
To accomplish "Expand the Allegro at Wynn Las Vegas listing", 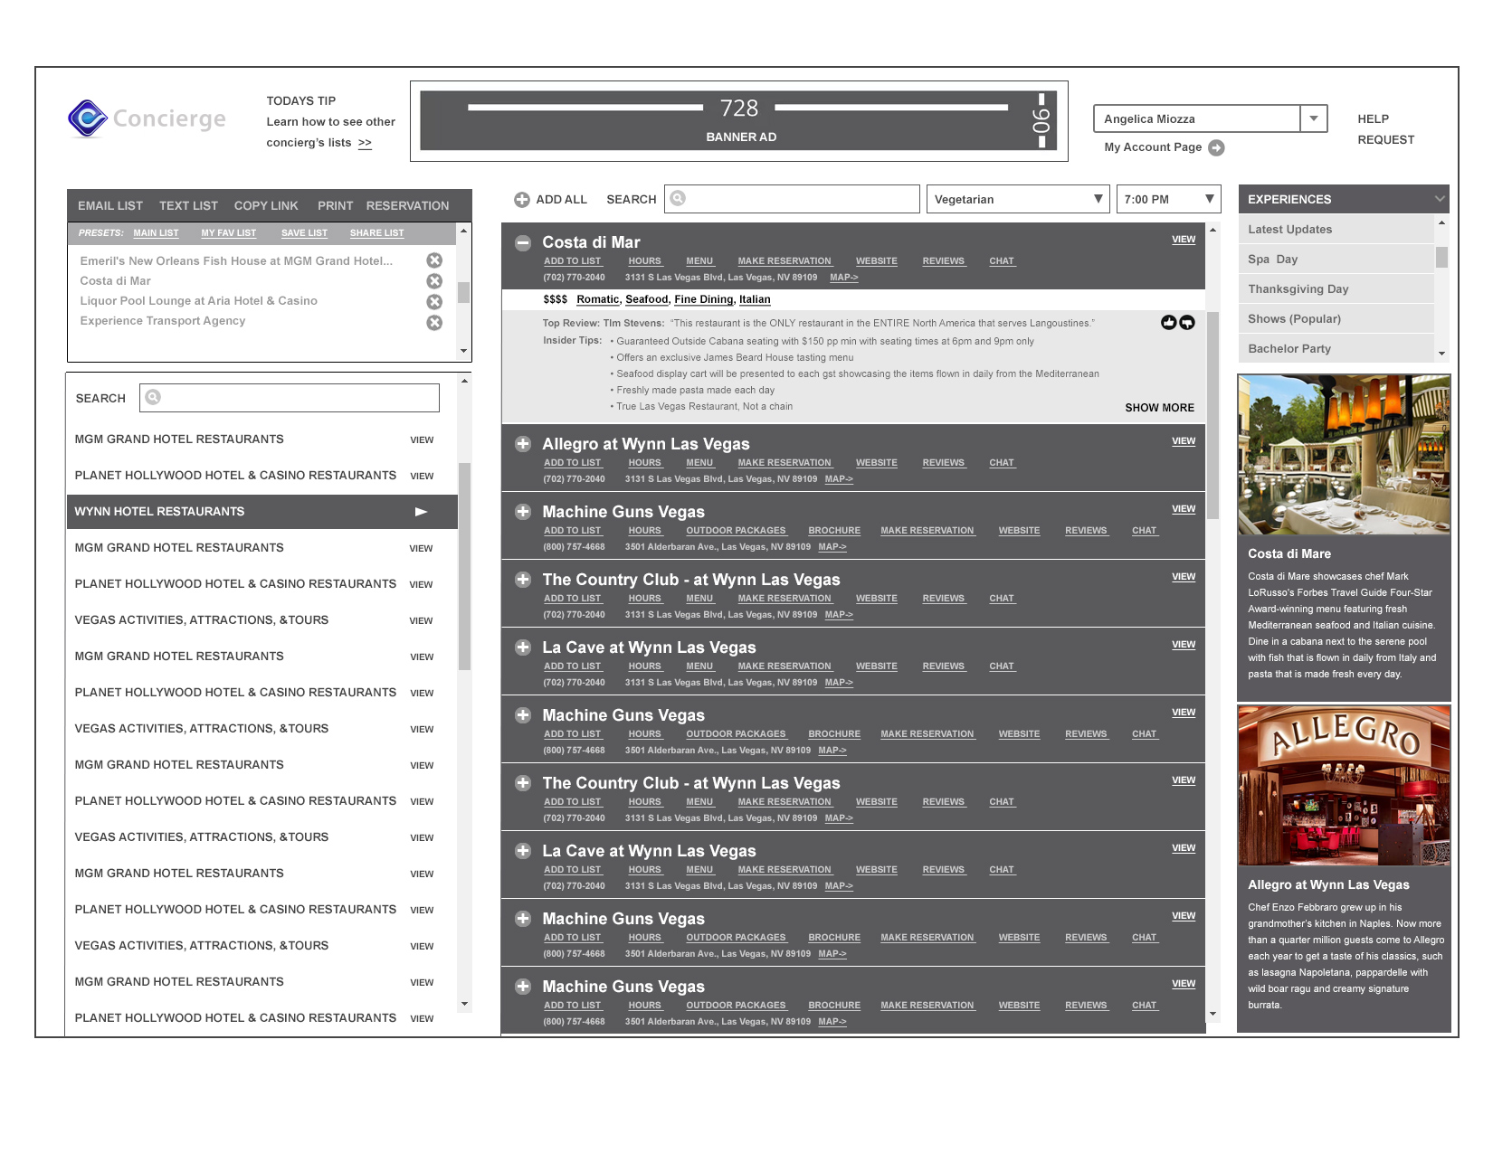I will coord(522,444).
